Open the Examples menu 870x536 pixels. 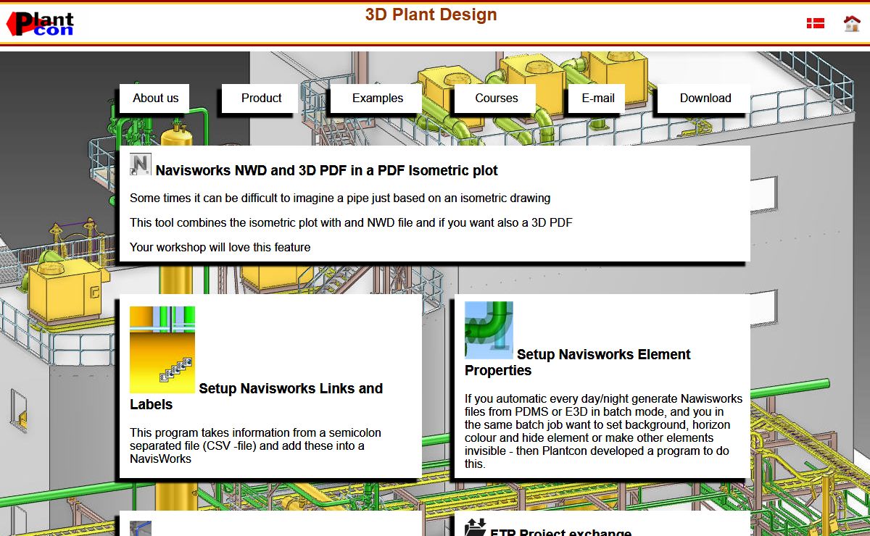click(x=377, y=99)
